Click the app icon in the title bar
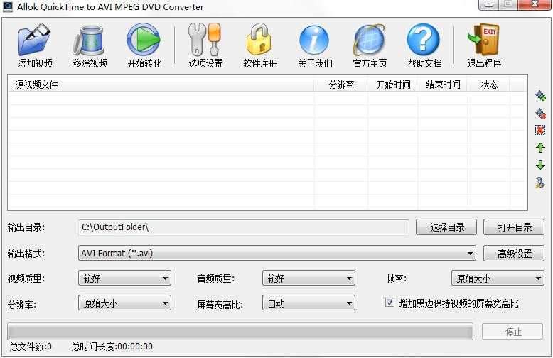 pos(7,6)
